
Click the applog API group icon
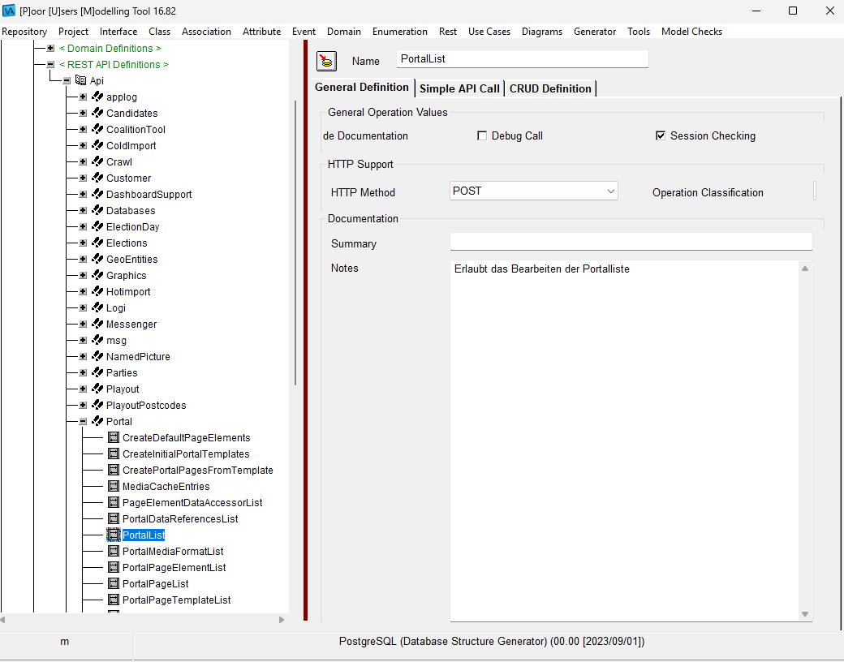(97, 97)
